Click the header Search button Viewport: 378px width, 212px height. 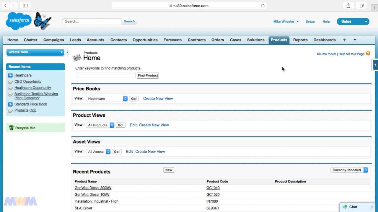pos(129,21)
